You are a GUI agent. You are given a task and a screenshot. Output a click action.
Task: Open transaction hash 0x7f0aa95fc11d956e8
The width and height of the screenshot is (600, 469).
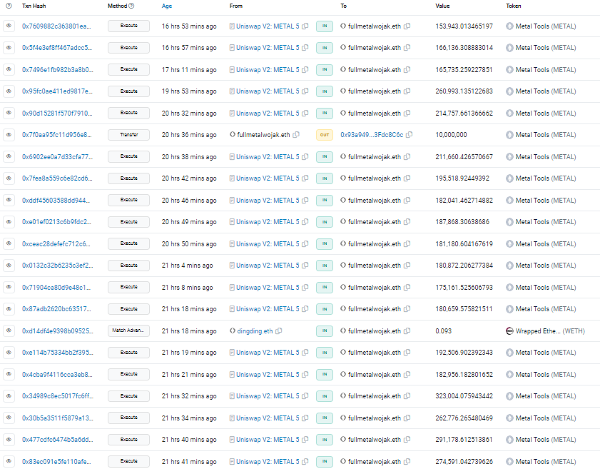[56, 135]
